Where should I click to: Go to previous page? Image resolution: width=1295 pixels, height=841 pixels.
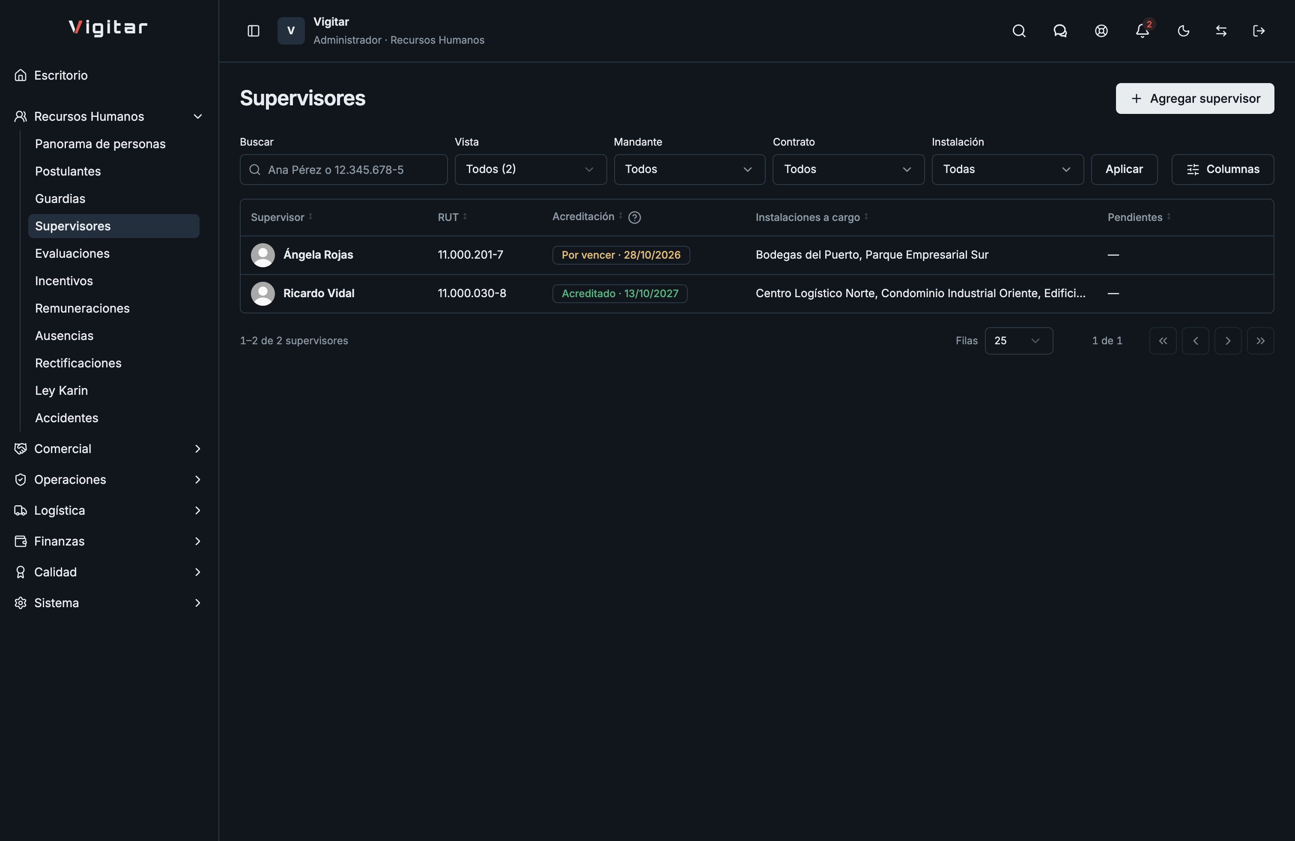click(x=1195, y=340)
